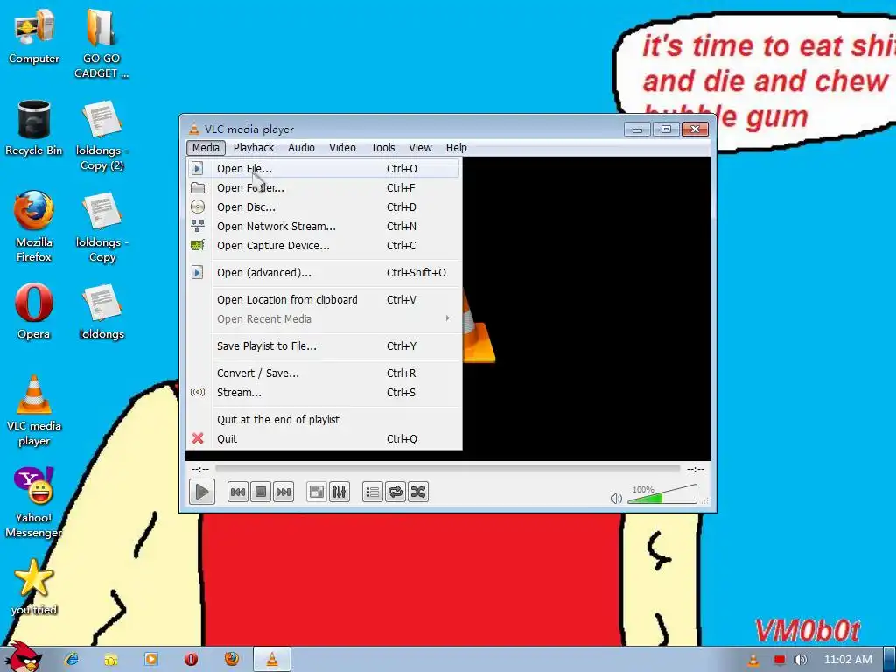This screenshot has width=896, height=672.
Task: Click the VLC cone tray icon
Action: tap(753, 660)
